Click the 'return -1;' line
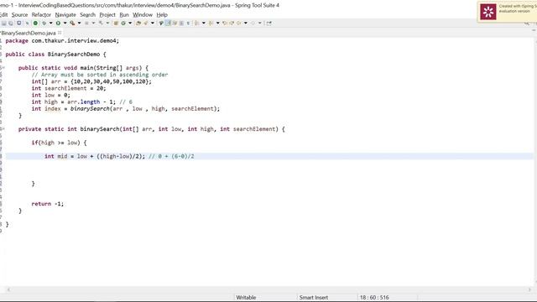This screenshot has width=537, height=302. tap(48, 204)
